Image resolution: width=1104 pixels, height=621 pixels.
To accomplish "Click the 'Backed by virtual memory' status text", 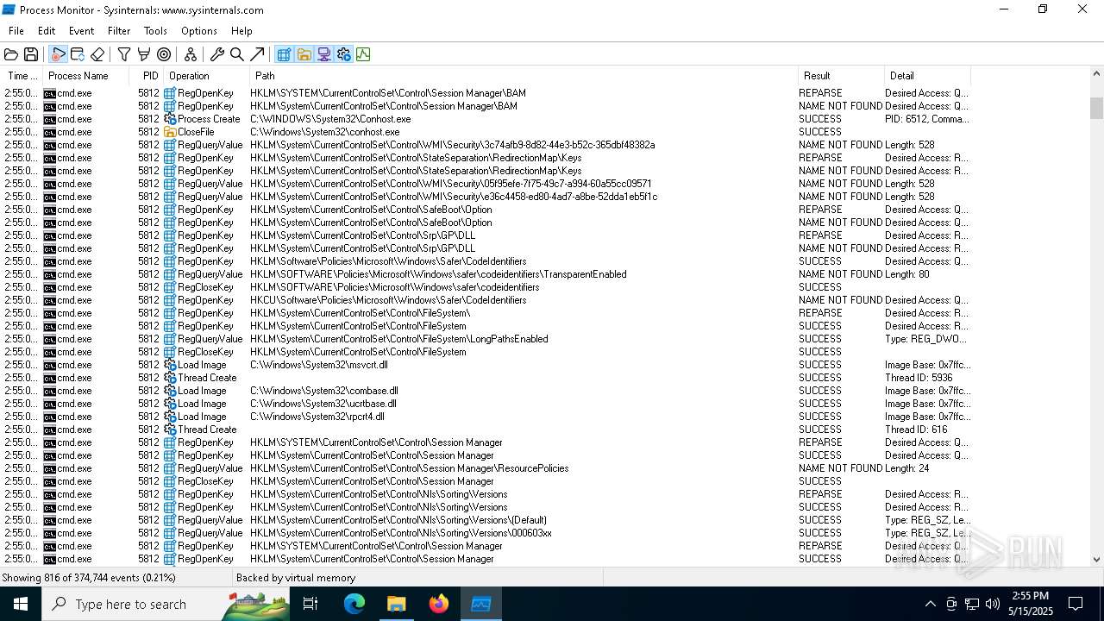I will 296,578.
